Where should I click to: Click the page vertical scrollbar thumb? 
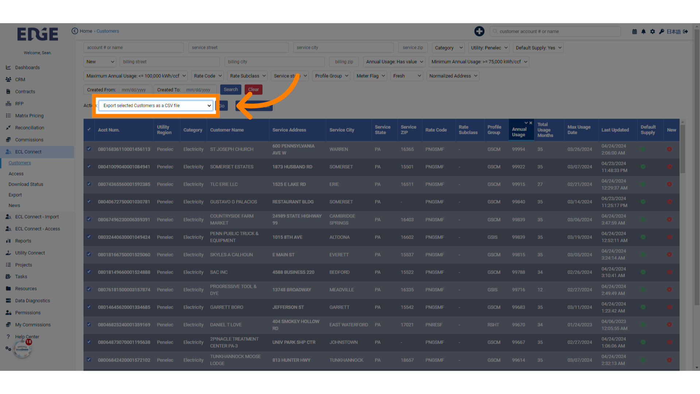tap(697, 167)
